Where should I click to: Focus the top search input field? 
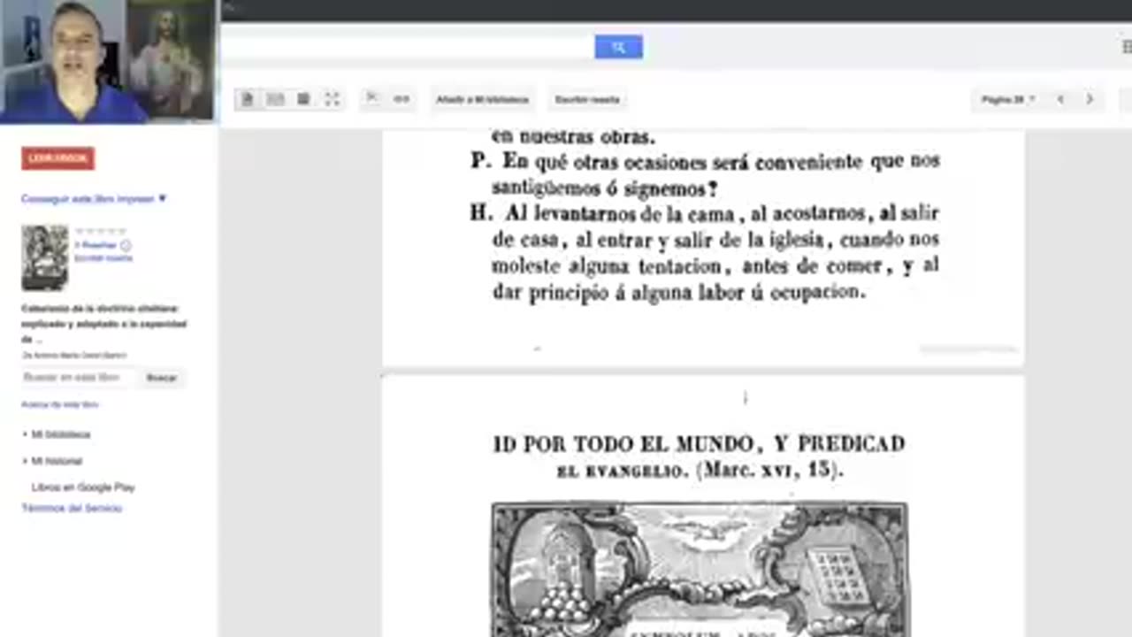coord(408,47)
